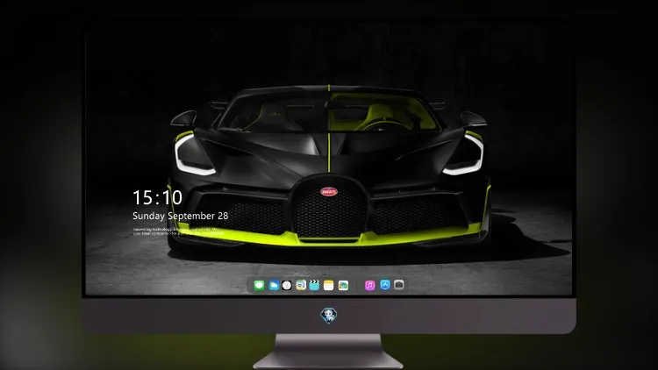Open the blue App Store icon
Screen dimensions: 658x370
(x=385, y=285)
